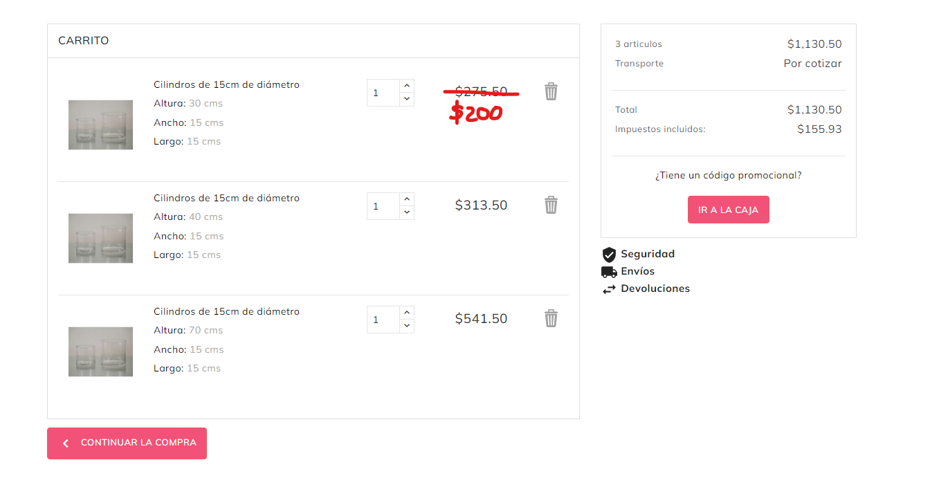Screen dimensions: 930x478
Task: Decrease quantity of 30 cms cylinder
Action: (x=407, y=99)
